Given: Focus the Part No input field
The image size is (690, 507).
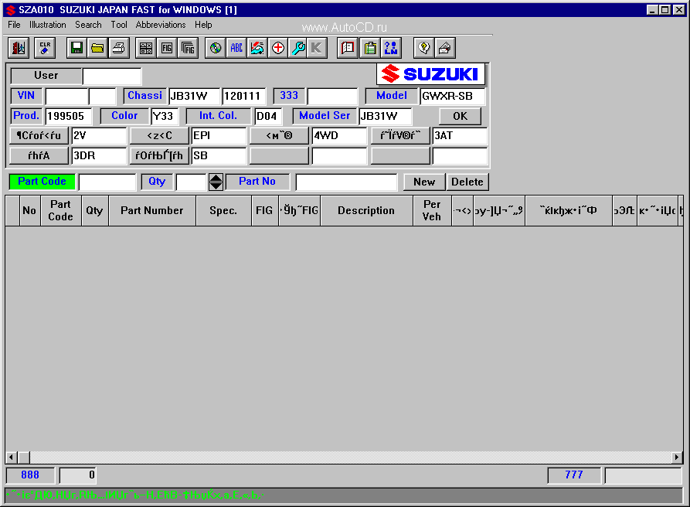Looking at the screenshot, I should 347,182.
